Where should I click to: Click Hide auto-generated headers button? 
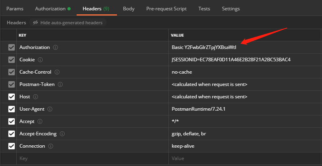click(x=67, y=23)
